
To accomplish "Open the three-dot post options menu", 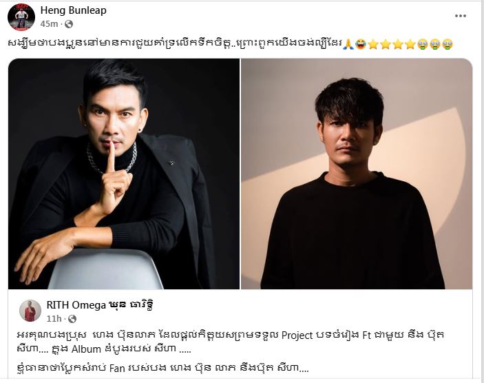I will tap(460, 16).
